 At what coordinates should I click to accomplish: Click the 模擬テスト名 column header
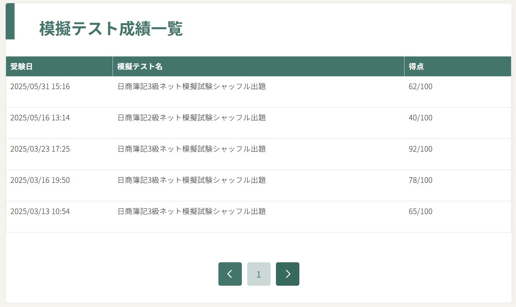pyautogui.click(x=140, y=66)
